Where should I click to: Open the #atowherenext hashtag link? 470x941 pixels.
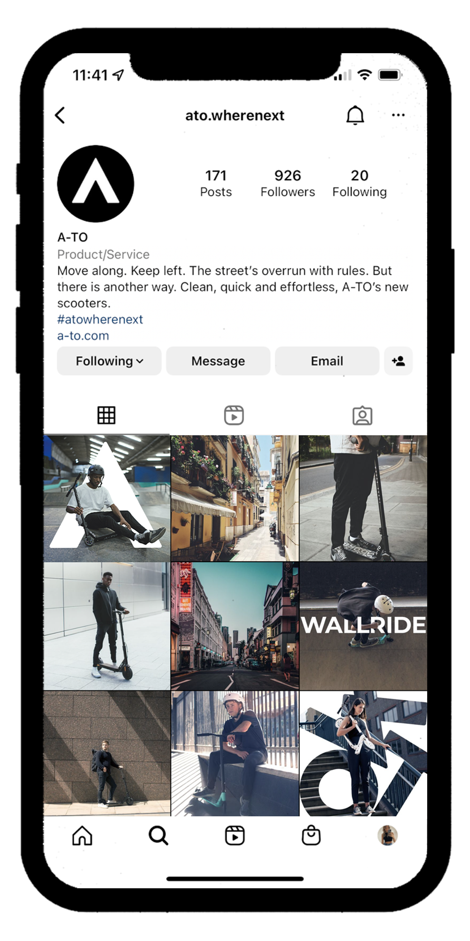(x=100, y=319)
